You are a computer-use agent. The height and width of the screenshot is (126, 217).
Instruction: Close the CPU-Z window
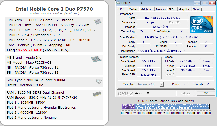coord(212,3)
